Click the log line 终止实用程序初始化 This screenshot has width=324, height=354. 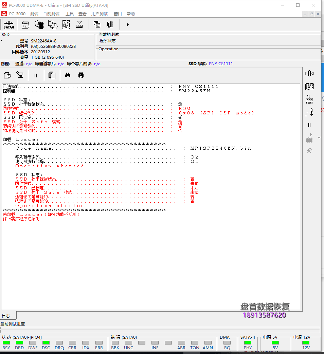coord(21,219)
